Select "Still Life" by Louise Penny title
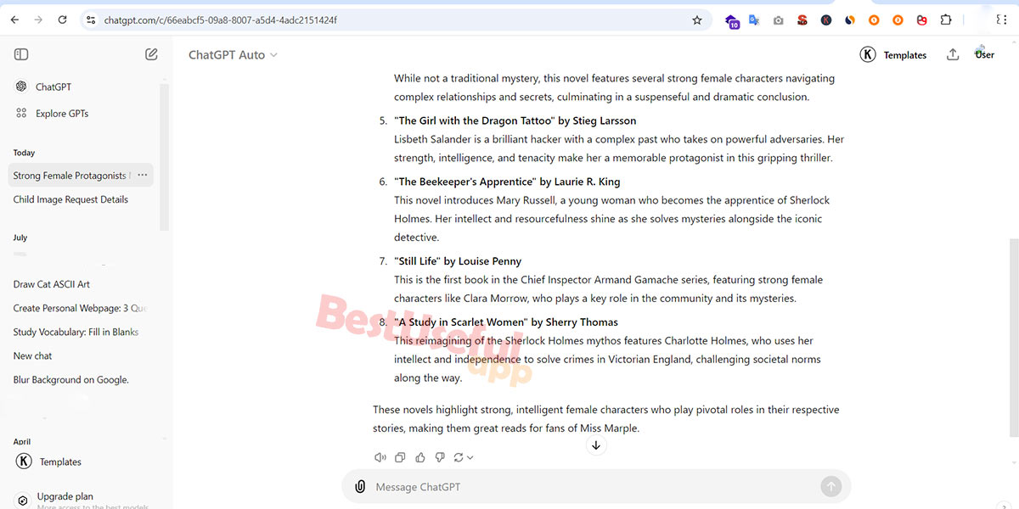Screen dimensions: 1019x509 coord(458,261)
